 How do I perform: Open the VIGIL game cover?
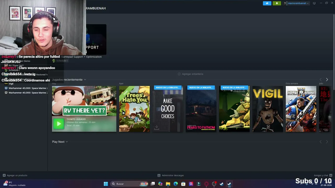tap(267, 109)
